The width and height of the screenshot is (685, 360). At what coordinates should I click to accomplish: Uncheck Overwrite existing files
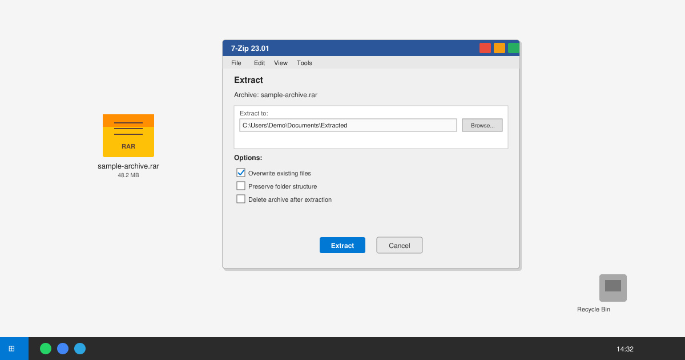pos(241,173)
